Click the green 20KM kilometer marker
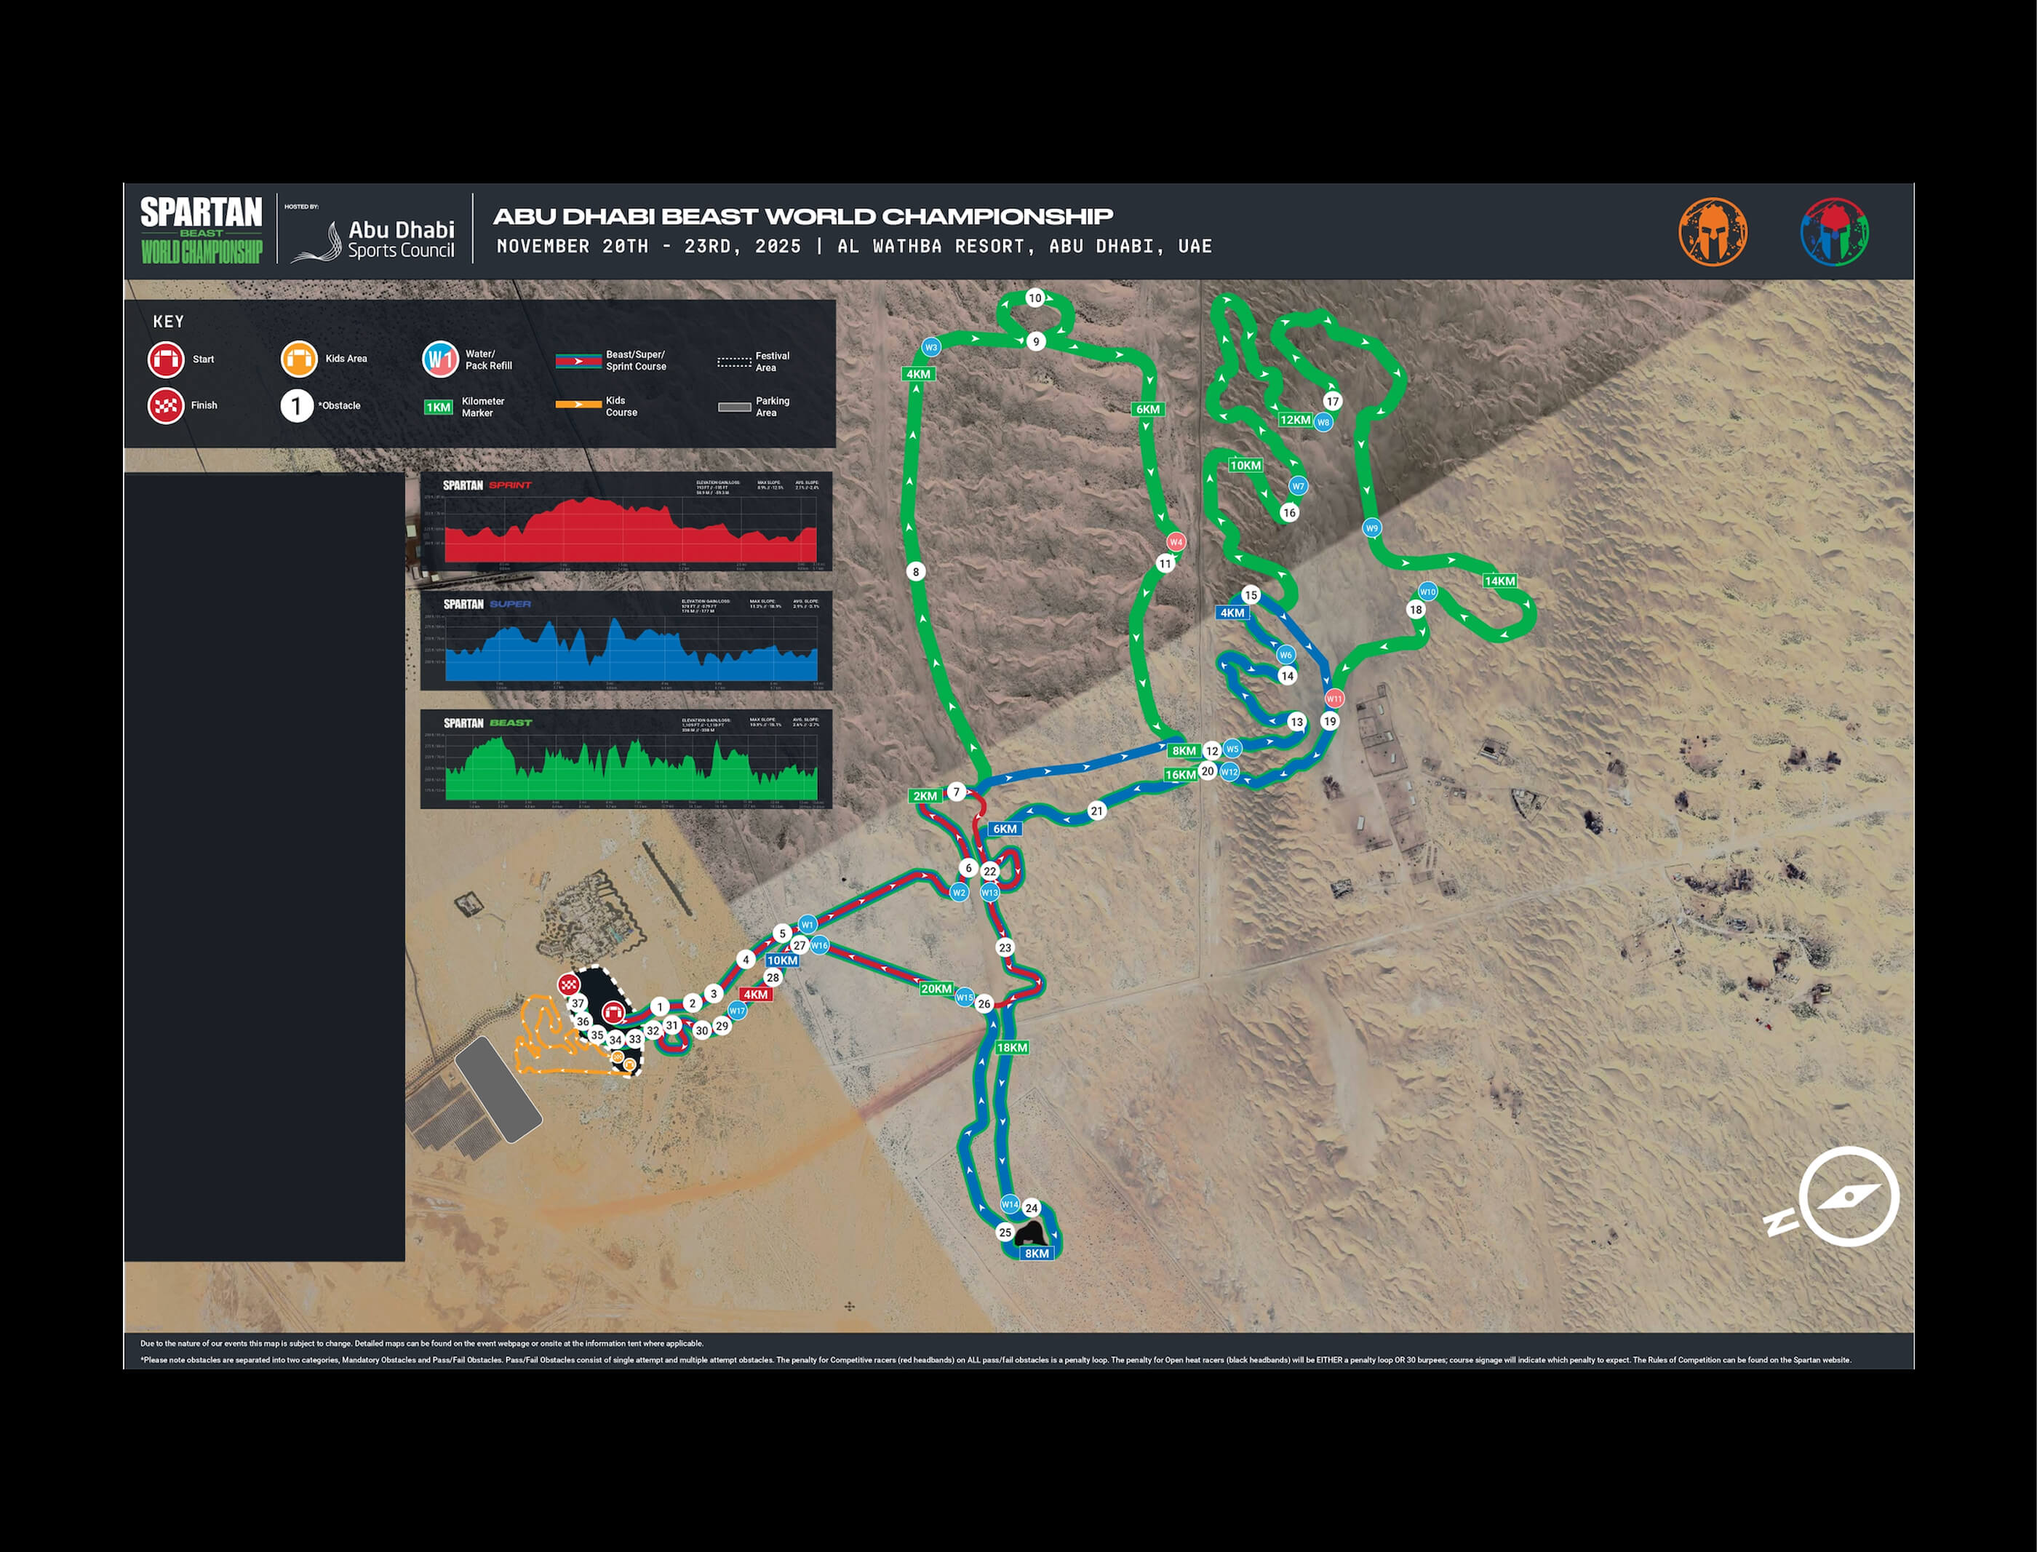The height and width of the screenshot is (1552, 2037). point(936,989)
